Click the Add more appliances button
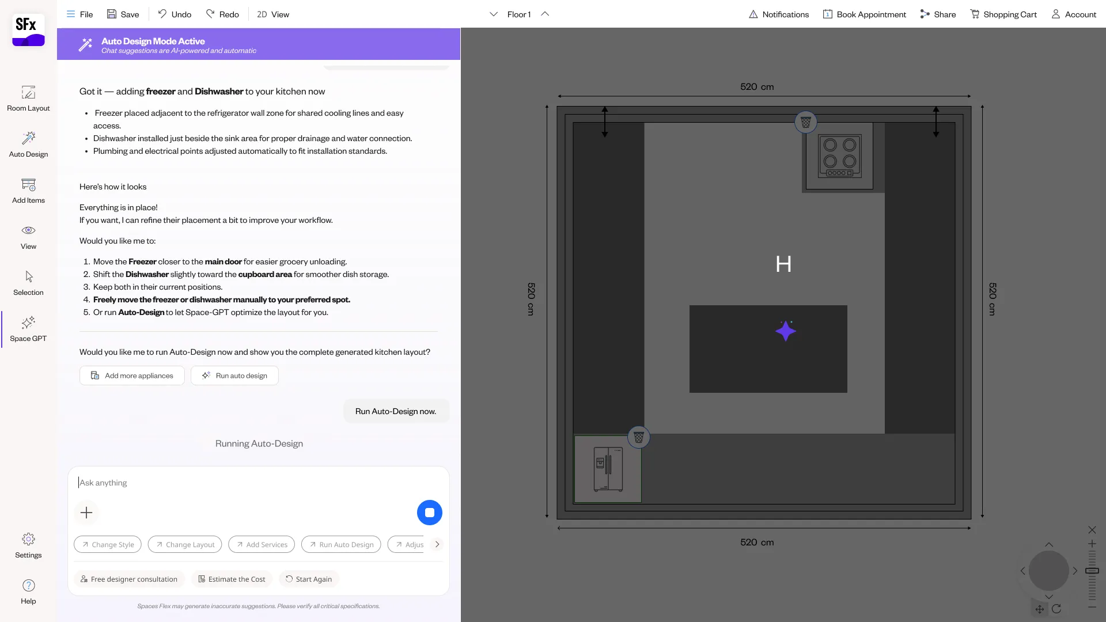The height and width of the screenshot is (622, 1106). tap(132, 376)
